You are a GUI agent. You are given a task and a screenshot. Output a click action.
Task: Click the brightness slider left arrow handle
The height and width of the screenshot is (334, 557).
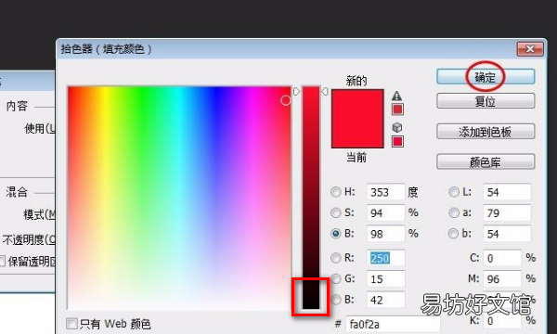(297, 92)
